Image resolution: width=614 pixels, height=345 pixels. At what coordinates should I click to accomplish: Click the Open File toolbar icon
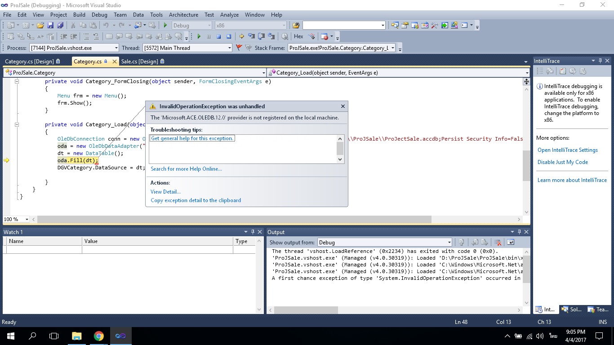tap(40, 25)
